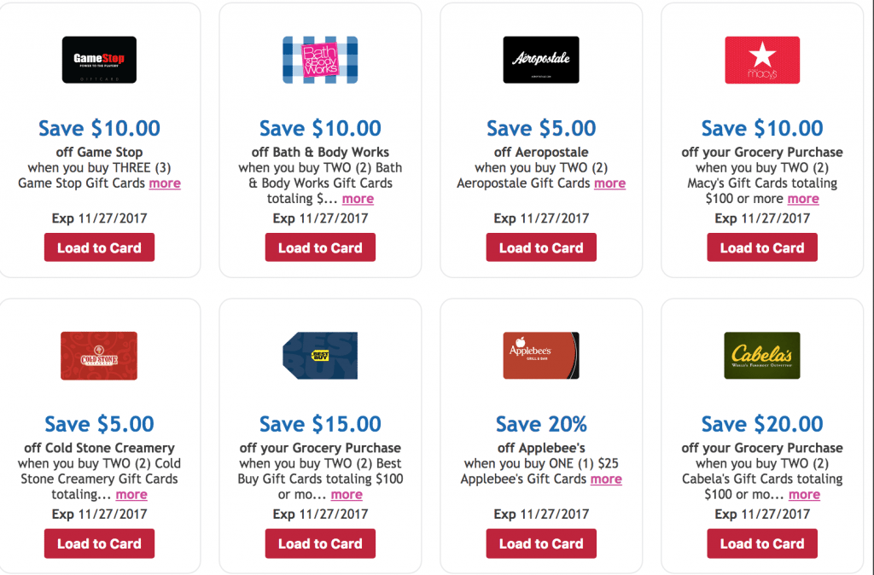874x575 pixels.
Task: Show more of the Best Buy offer
Action: point(347,495)
